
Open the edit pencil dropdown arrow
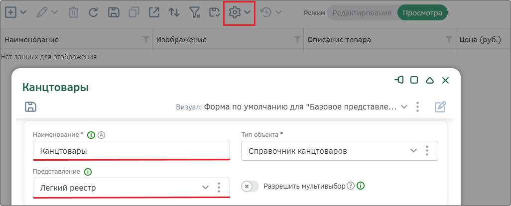click(x=54, y=12)
